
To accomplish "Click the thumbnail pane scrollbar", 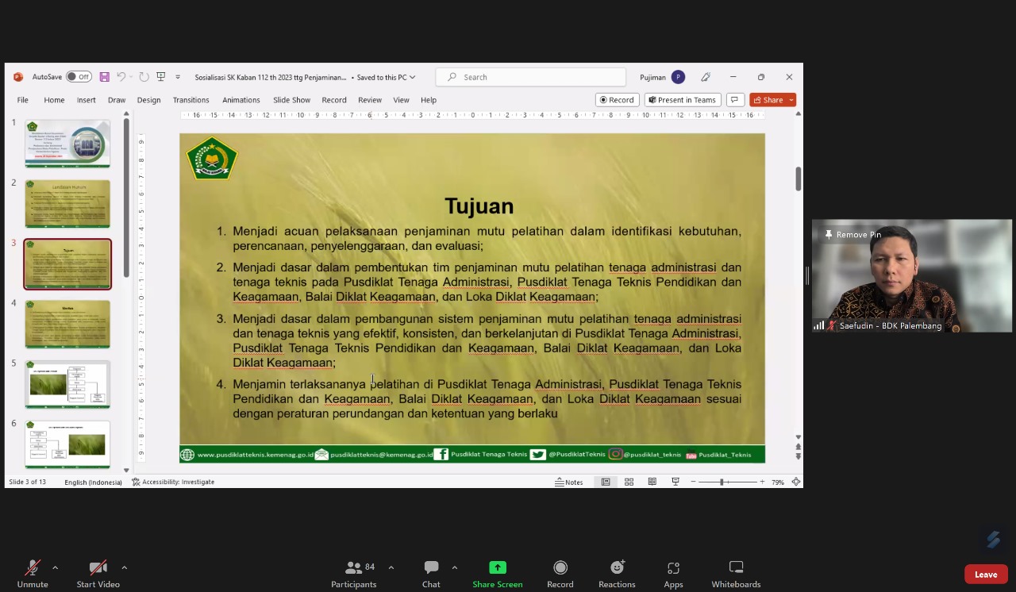I will tap(126, 198).
